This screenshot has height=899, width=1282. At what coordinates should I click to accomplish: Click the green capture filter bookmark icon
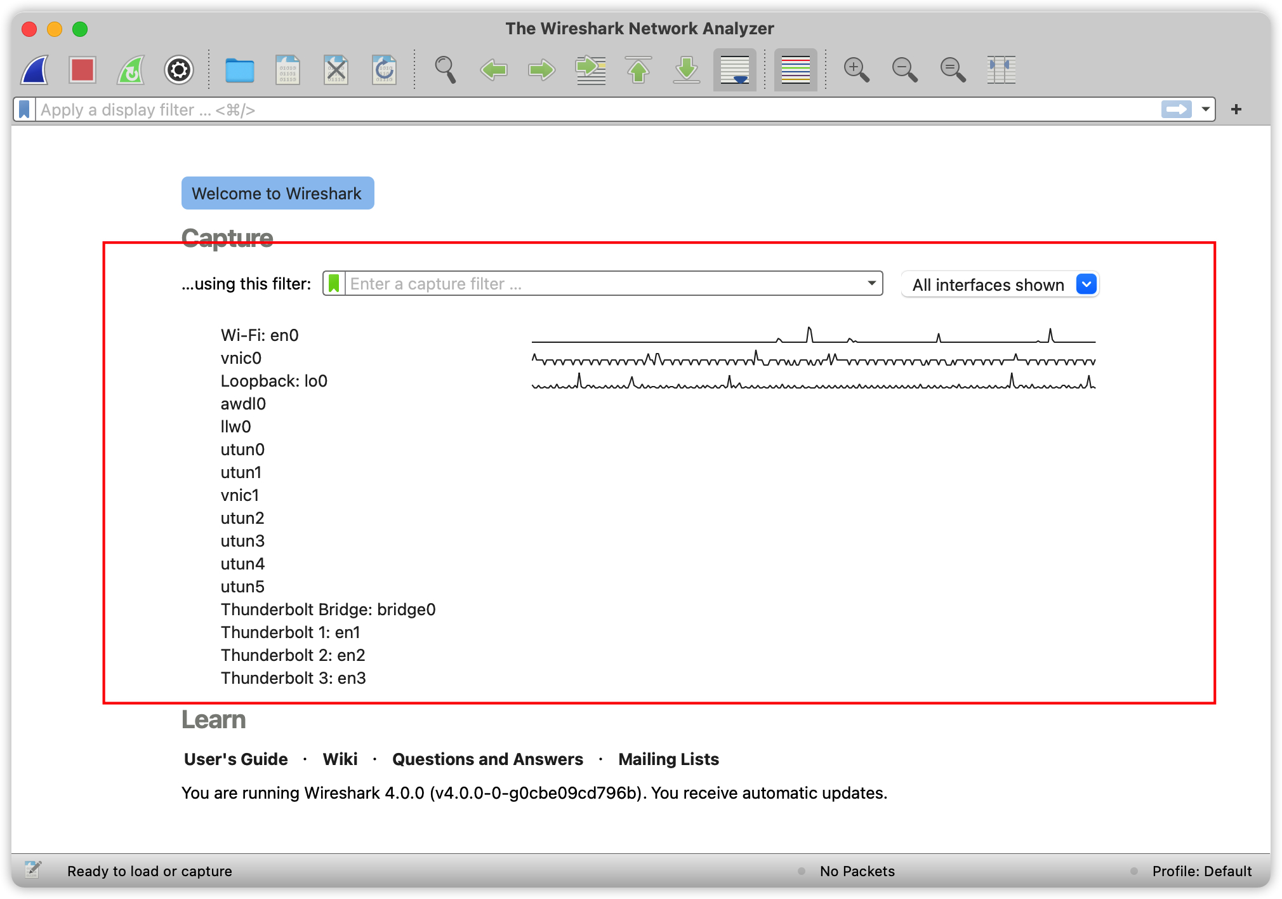click(x=334, y=283)
